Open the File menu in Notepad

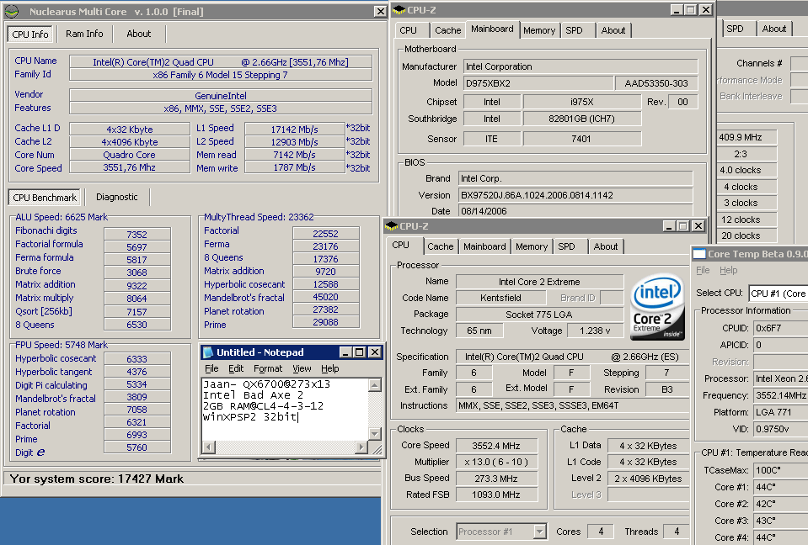click(x=211, y=368)
